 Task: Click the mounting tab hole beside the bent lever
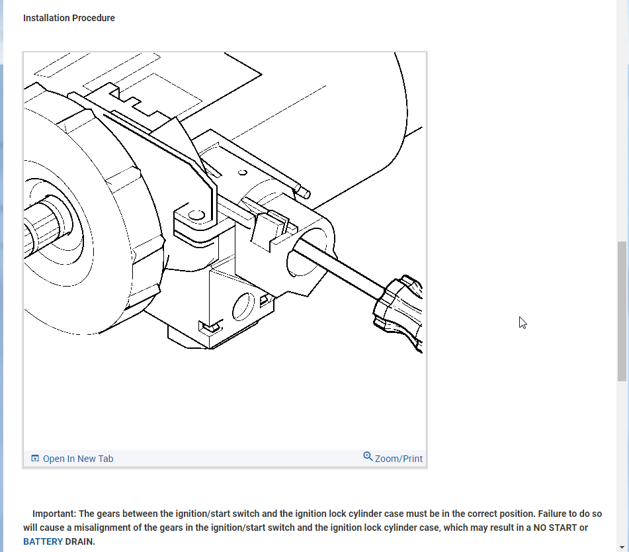tap(196, 215)
